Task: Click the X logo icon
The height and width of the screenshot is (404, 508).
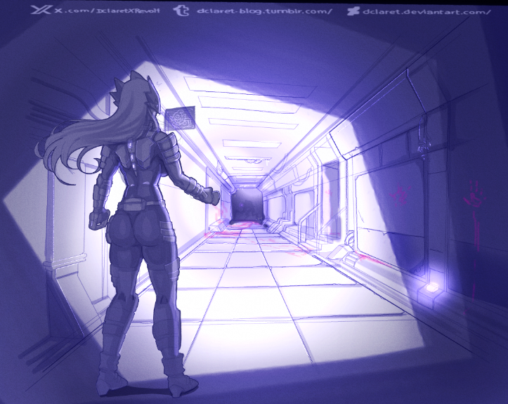Action: (41, 10)
